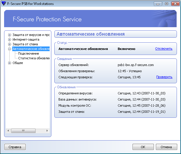Click the Справка button

15,147
